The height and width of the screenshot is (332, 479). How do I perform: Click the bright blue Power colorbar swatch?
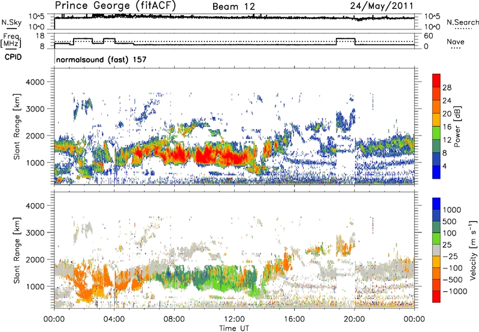pos(436,173)
